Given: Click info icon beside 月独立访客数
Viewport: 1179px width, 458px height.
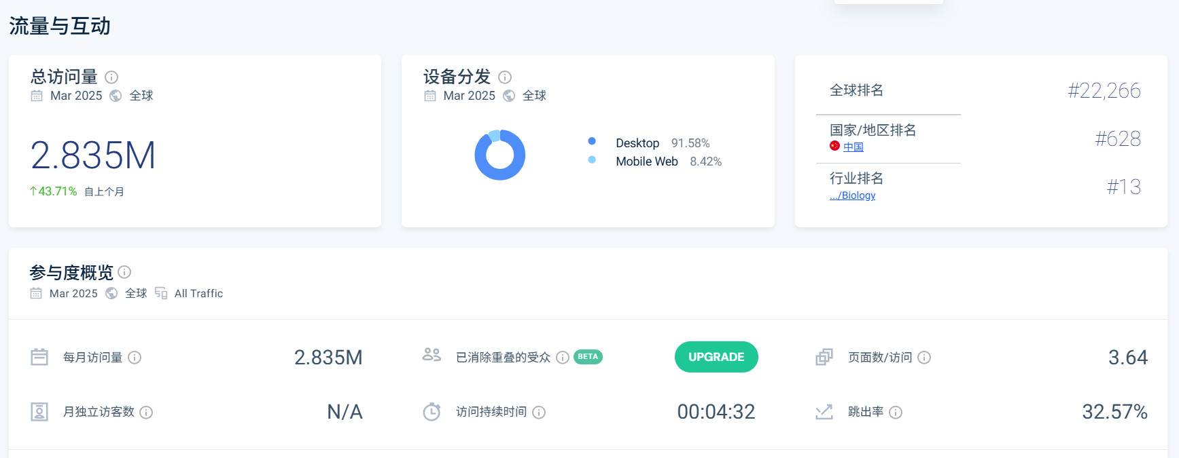Looking at the screenshot, I should pos(146,413).
